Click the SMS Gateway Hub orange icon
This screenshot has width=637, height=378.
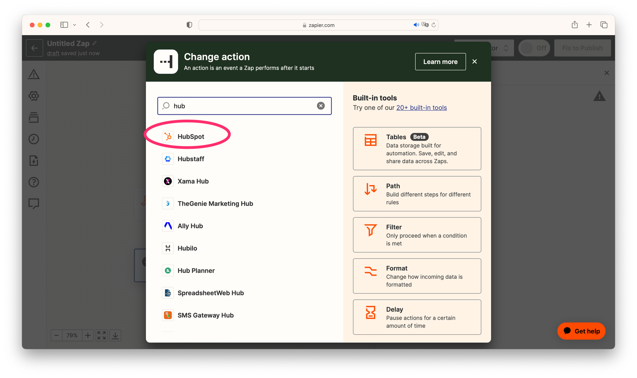click(168, 315)
